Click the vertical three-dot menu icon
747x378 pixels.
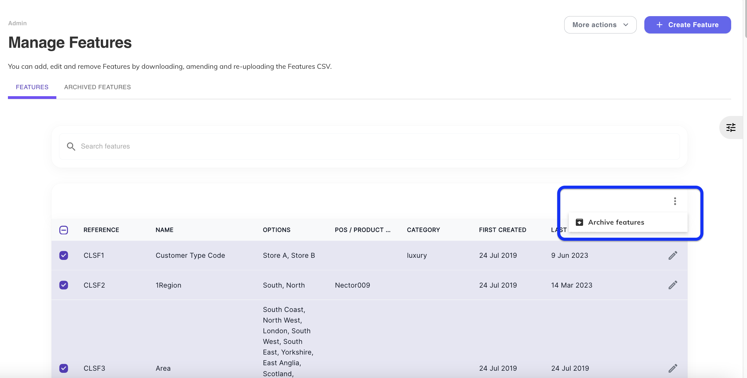point(675,201)
